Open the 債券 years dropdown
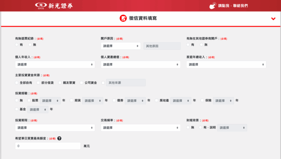 135,101
